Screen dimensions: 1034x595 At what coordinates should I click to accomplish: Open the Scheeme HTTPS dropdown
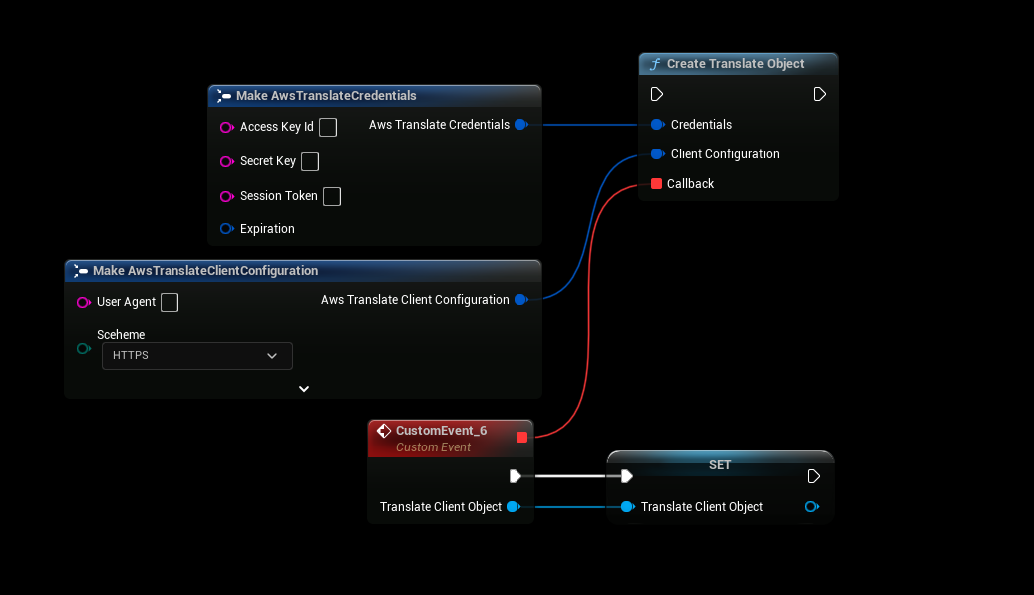point(196,356)
